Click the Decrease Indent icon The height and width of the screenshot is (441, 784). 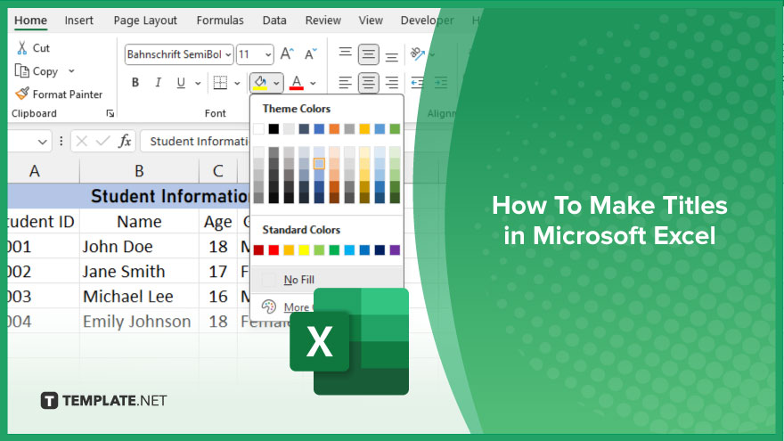417,83
